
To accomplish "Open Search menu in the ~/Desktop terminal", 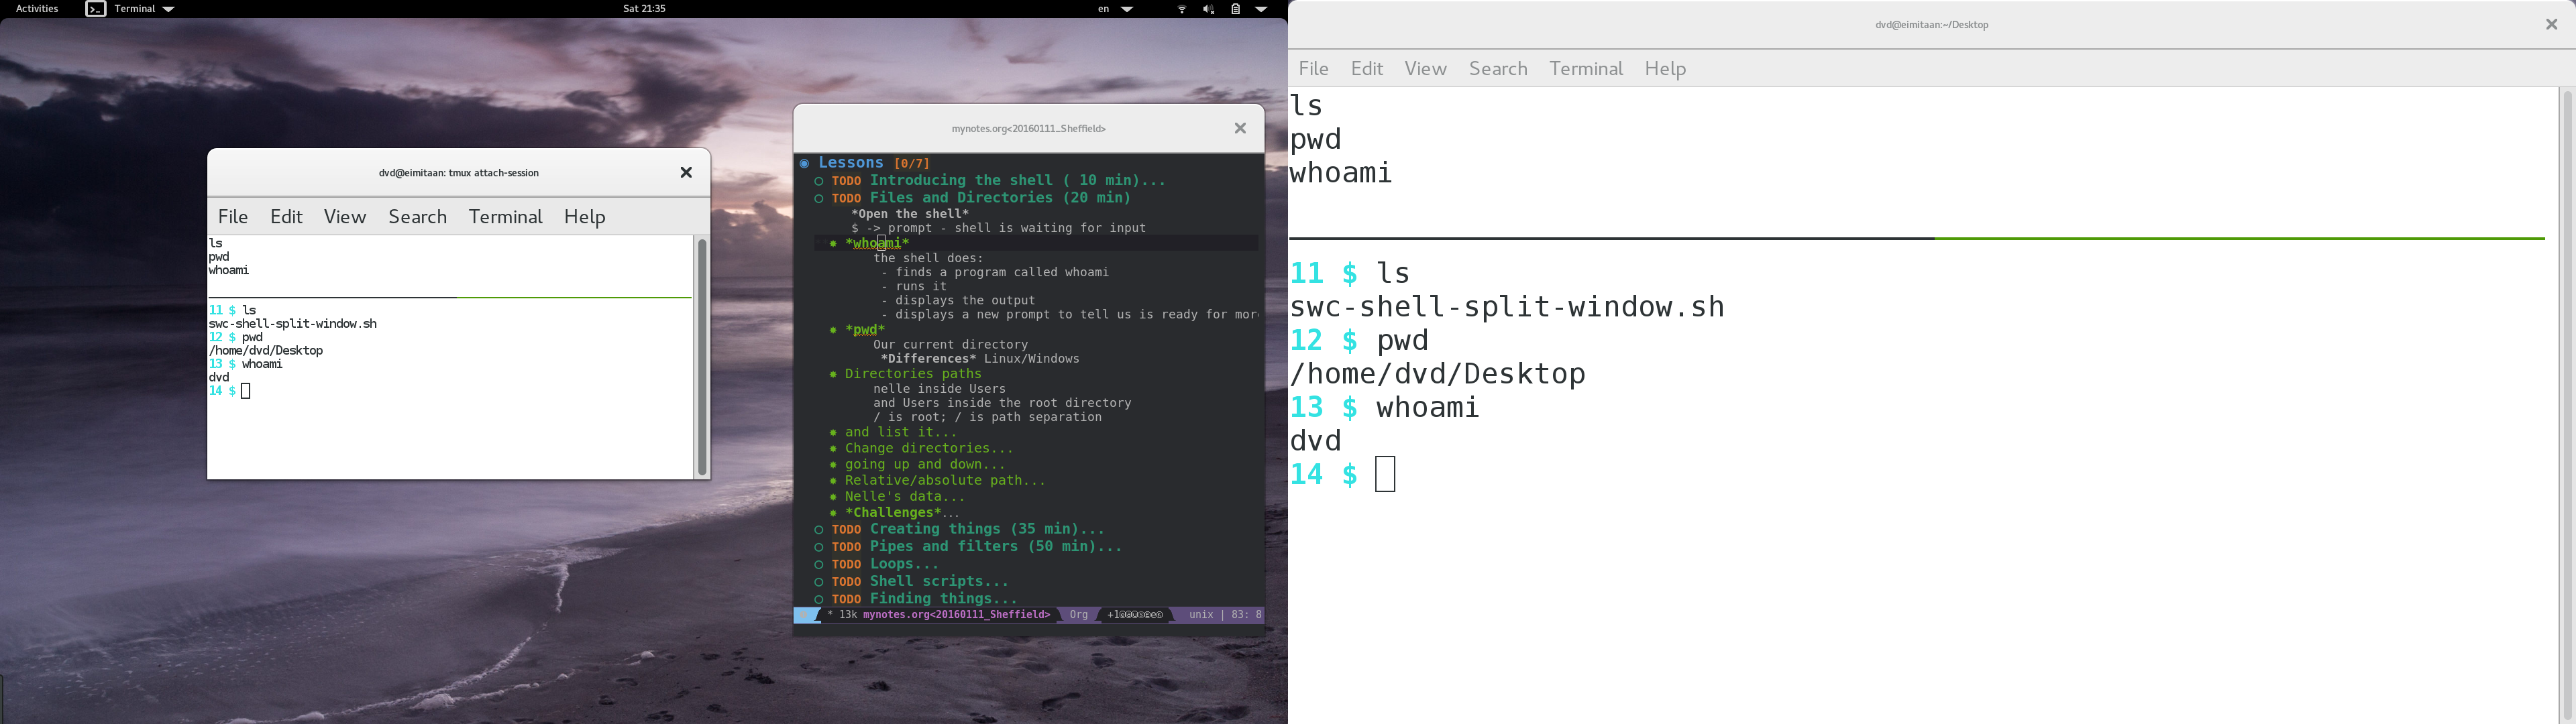I will coord(1498,68).
